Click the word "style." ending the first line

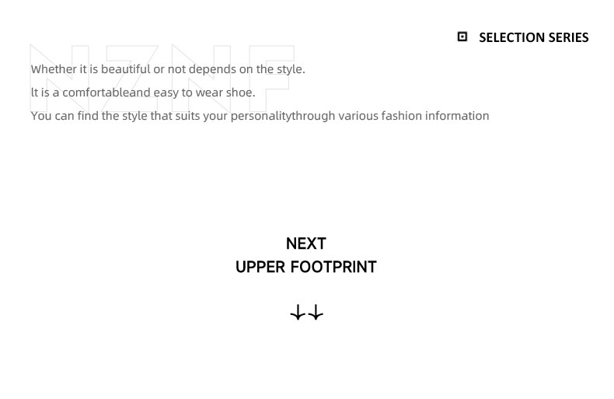(291, 69)
